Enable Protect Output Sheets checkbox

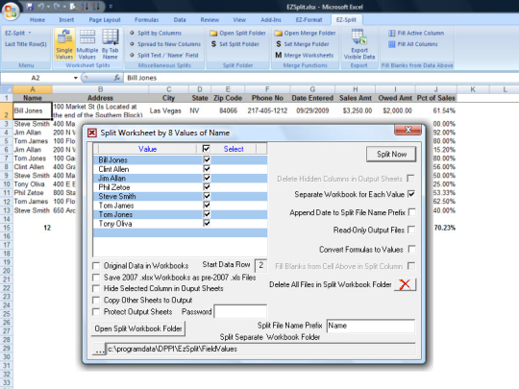coord(96,311)
